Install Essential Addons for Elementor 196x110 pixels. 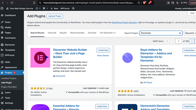click(102, 106)
